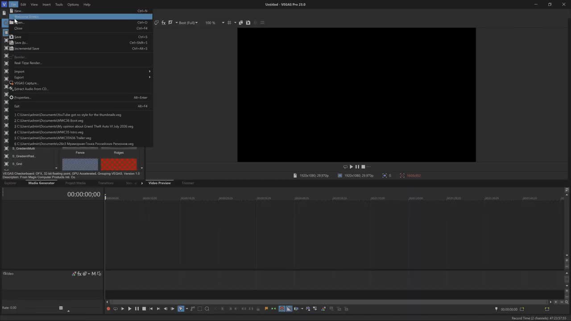Open Video Output FX in preview toolbar
The height and width of the screenshot is (321, 571).
(163, 22)
